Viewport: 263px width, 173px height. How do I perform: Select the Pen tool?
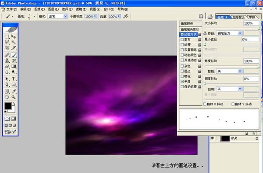click(7, 84)
